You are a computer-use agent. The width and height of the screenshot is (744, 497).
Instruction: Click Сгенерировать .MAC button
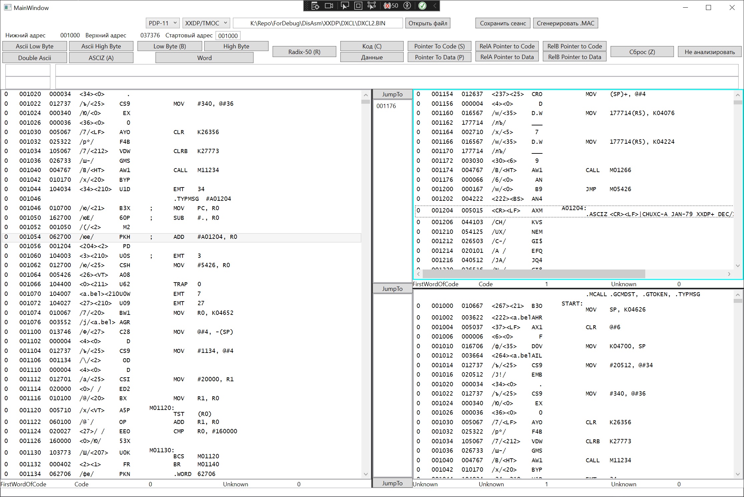coord(565,23)
